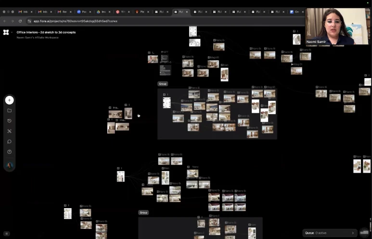The width and height of the screenshot is (372, 239).
Task: Click the Flora logo icon top left
Action: click(6, 32)
